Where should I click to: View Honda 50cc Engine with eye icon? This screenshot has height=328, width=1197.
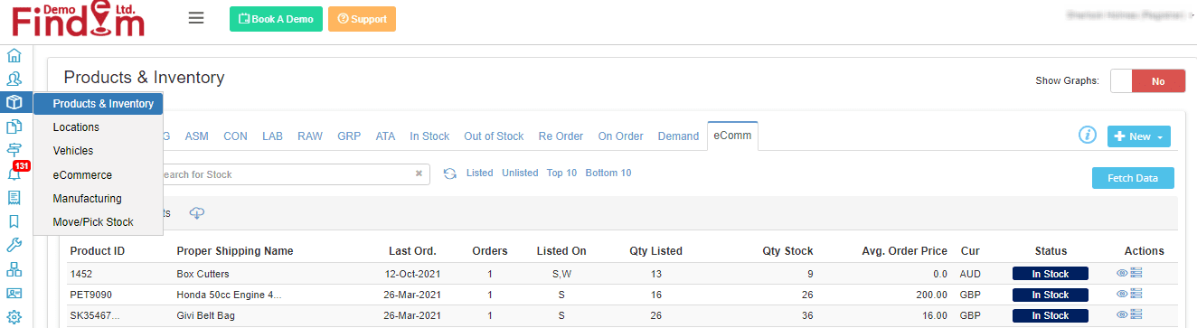pos(1122,294)
